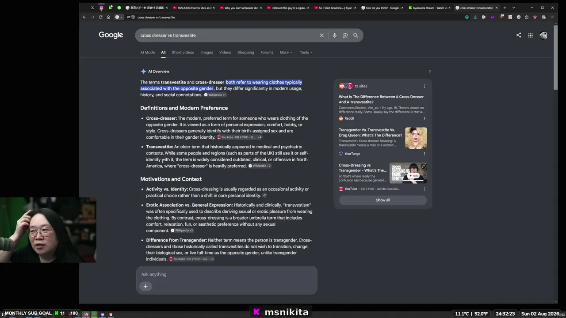The height and width of the screenshot is (318, 566).
Task: Expand the More search filters dropdown
Action: (x=286, y=52)
